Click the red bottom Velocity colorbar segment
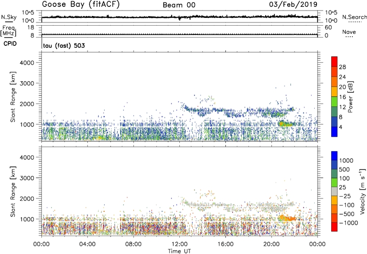367x254 pixels. point(334,227)
